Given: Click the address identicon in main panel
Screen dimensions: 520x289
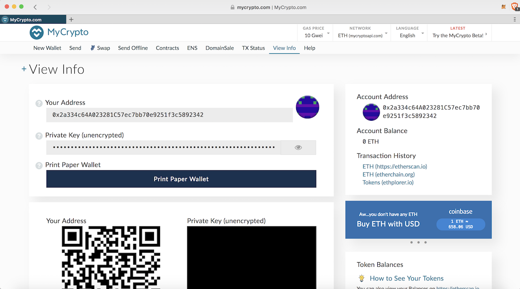Looking at the screenshot, I should pos(307,107).
